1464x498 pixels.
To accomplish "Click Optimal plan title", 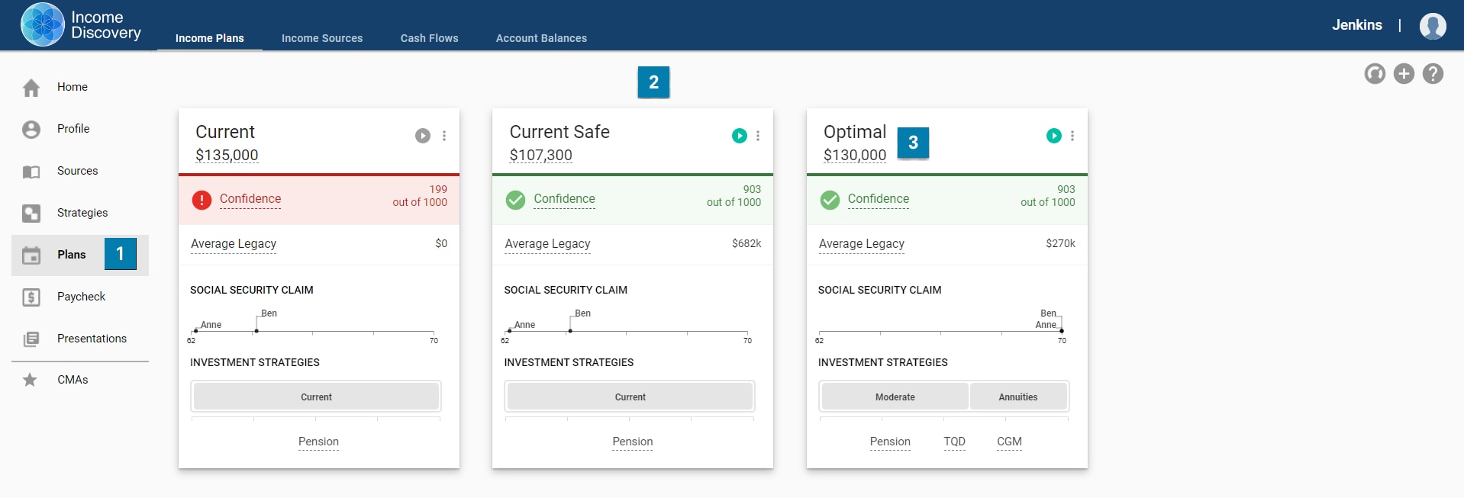I will point(855,132).
